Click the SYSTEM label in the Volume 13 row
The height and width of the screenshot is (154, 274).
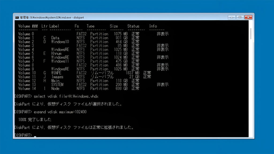tap(57, 84)
